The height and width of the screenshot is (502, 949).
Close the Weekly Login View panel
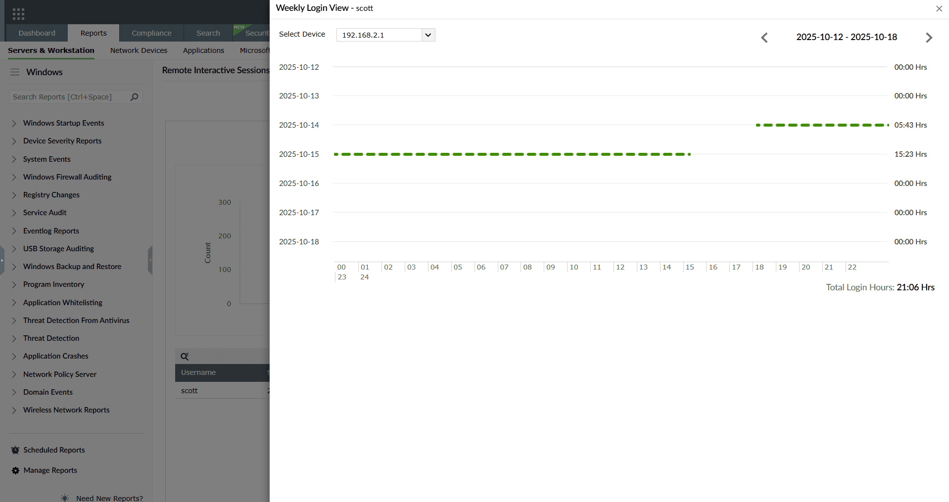[x=939, y=8]
